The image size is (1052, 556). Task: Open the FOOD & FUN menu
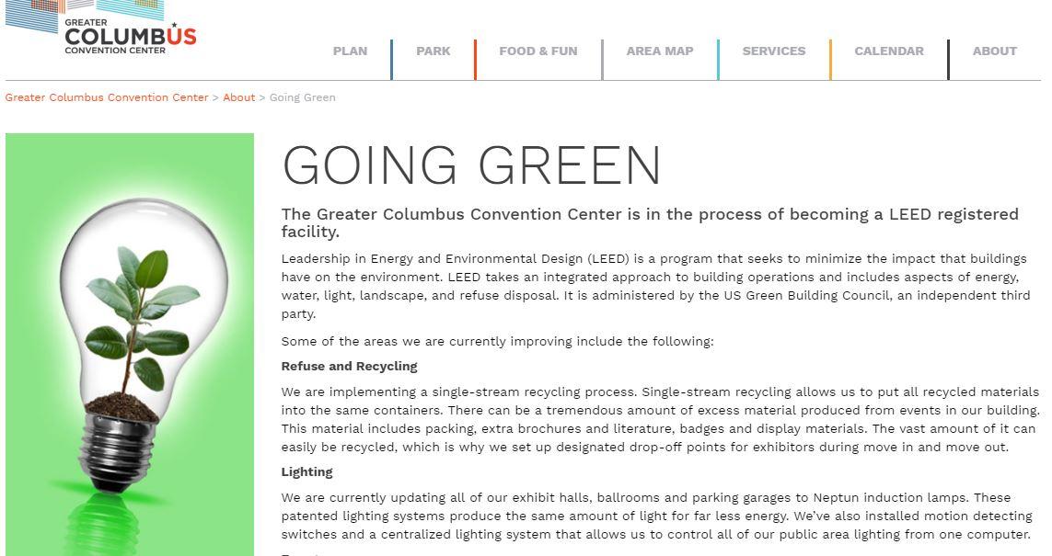coord(538,51)
